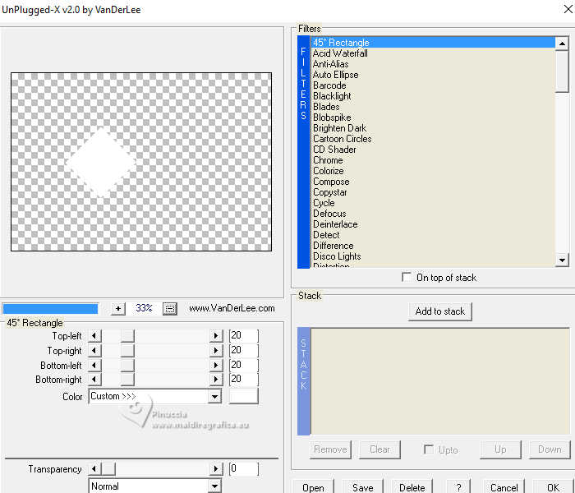Increase Top-right with right arrow
The width and height of the screenshot is (575, 493).
215,350
